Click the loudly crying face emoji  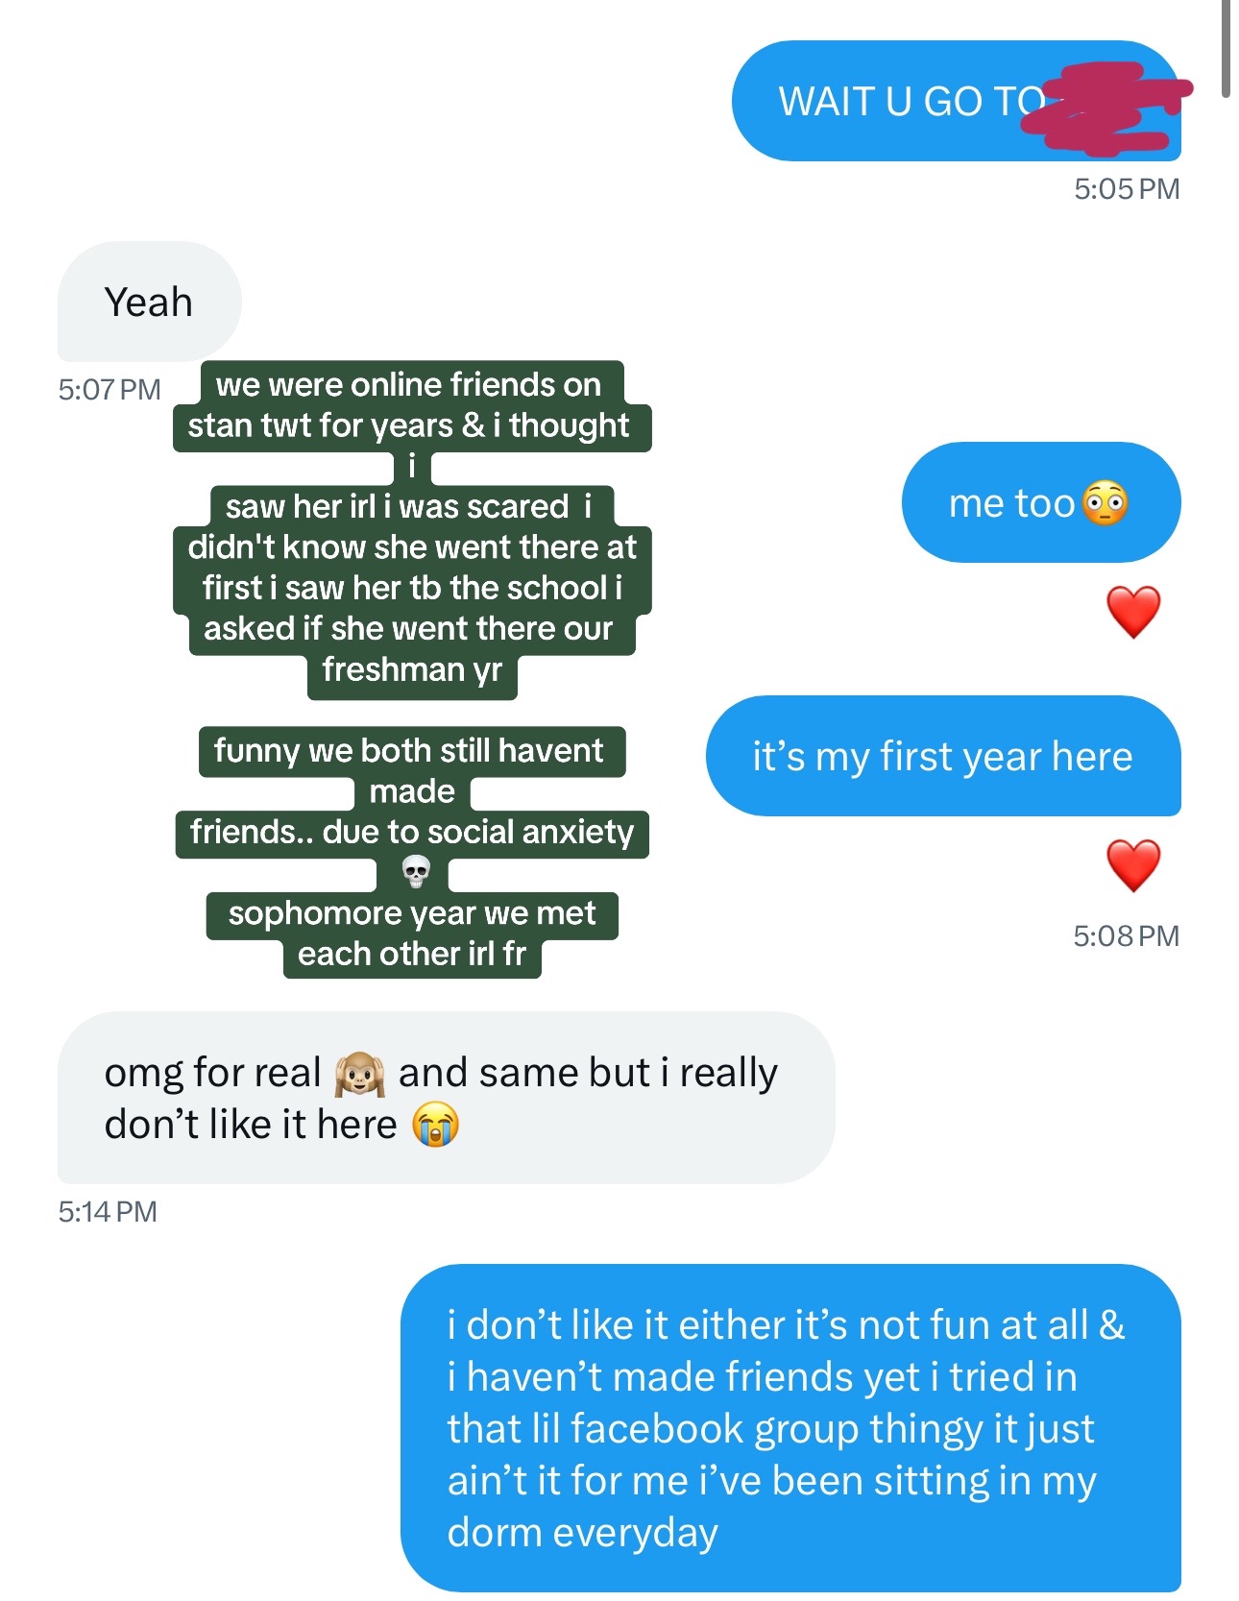tap(436, 1125)
